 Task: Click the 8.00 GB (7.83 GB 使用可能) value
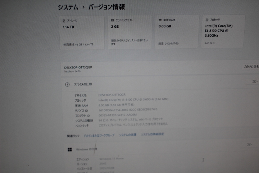point(117,105)
